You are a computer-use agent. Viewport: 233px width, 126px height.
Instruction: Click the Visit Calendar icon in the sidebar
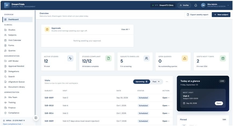[x=5, y=40]
